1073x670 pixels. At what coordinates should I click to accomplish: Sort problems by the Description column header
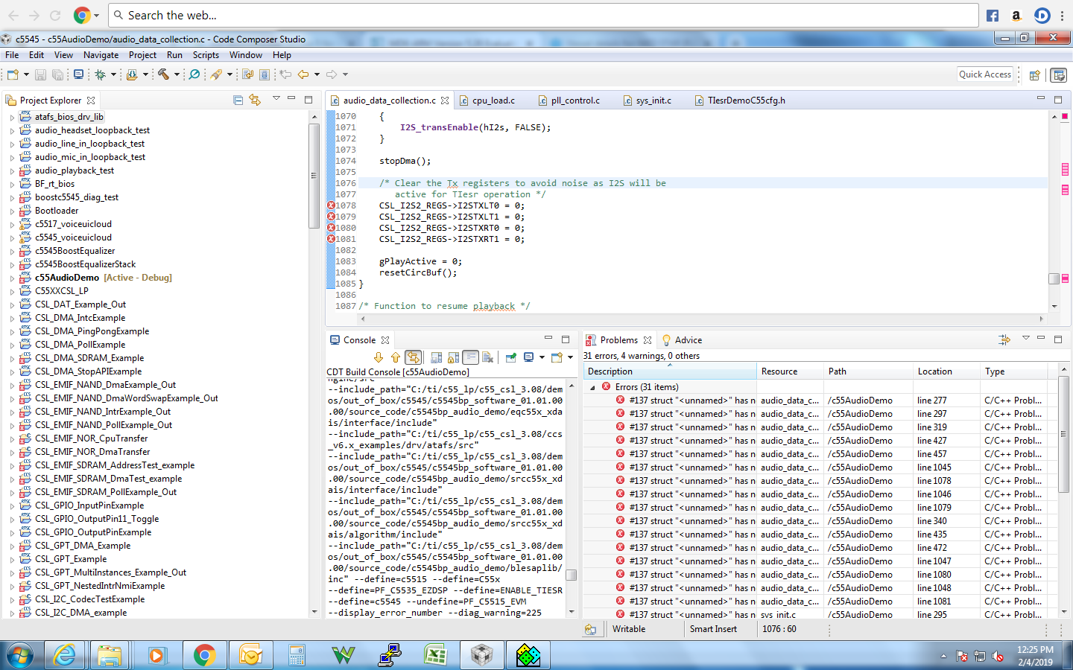670,371
